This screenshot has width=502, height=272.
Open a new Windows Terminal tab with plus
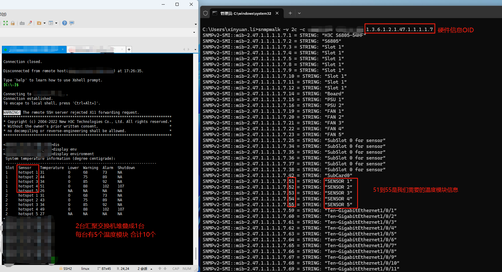[x=290, y=13]
